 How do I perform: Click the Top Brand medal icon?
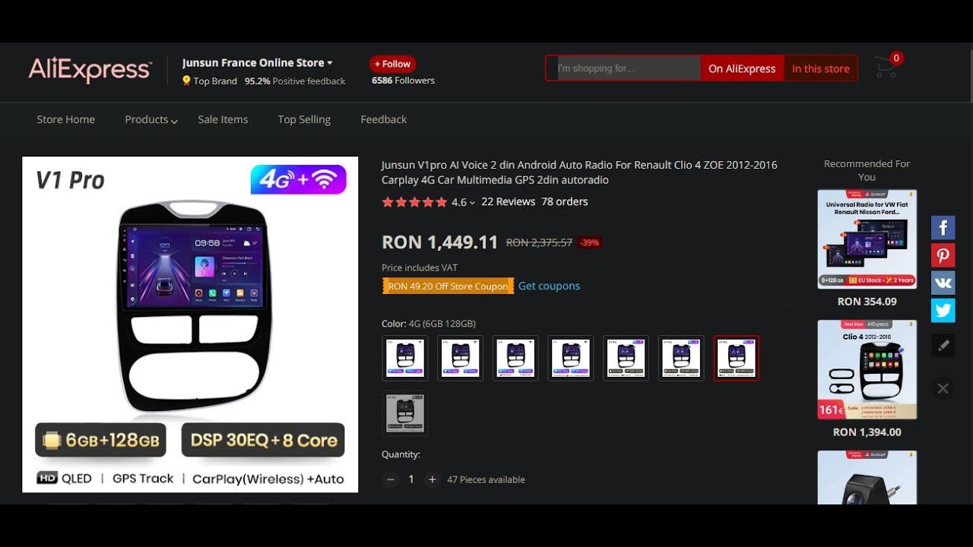pyautogui.click(x=186, y=81)
